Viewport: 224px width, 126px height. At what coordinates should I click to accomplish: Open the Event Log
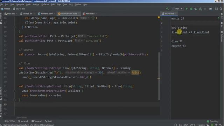(x=212, y=121)
